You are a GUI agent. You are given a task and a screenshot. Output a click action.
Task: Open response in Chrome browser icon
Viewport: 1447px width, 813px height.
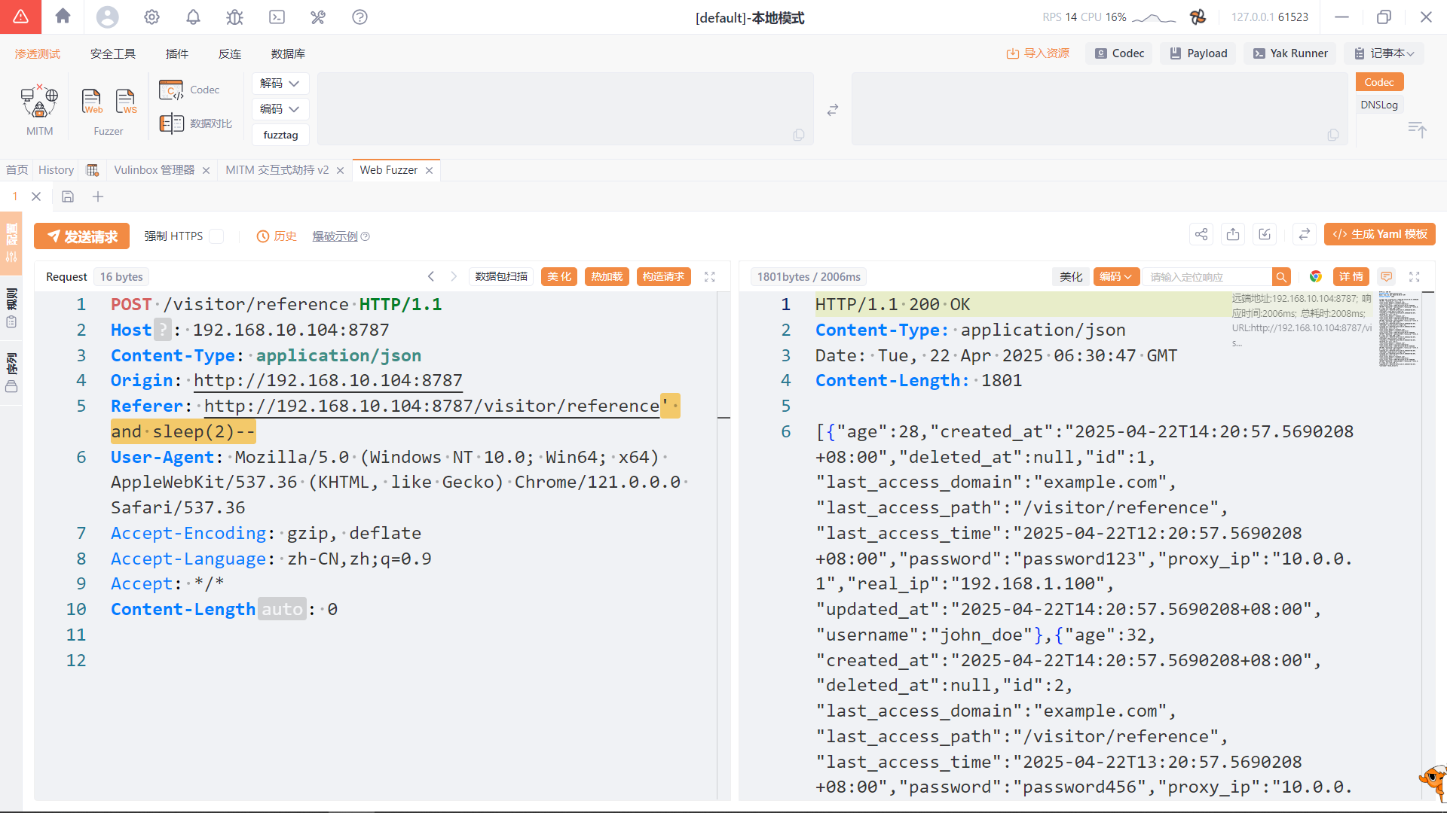click(1315, 276)
